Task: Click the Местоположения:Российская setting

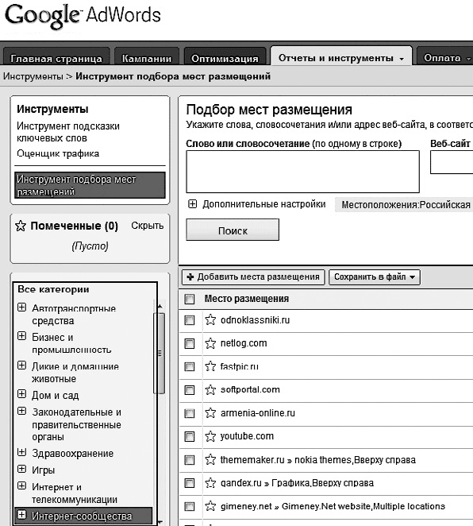Action: (404, 205)
